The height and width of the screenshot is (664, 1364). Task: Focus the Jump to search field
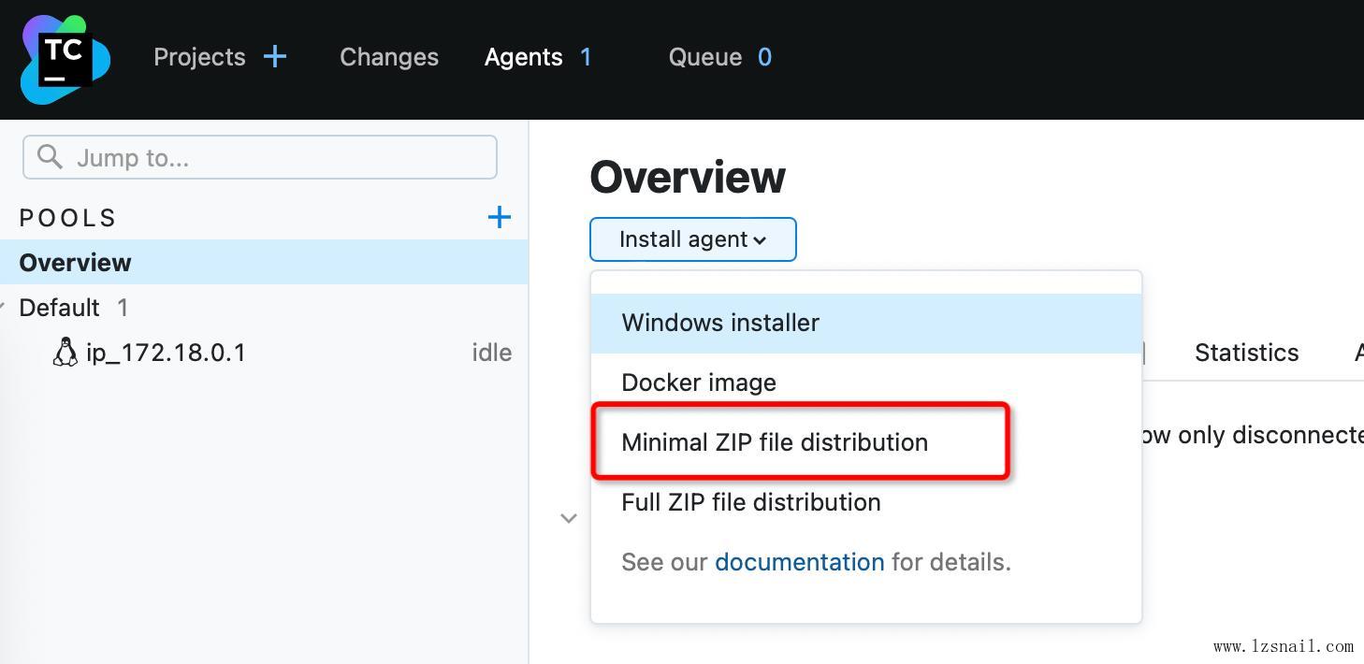coord(260,157)
